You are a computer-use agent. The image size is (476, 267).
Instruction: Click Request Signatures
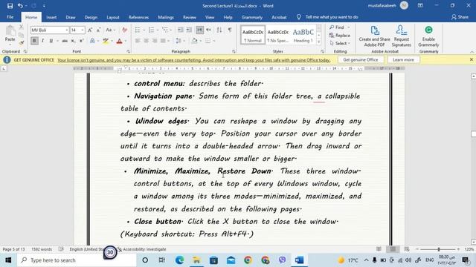click(x=402, y=36)
